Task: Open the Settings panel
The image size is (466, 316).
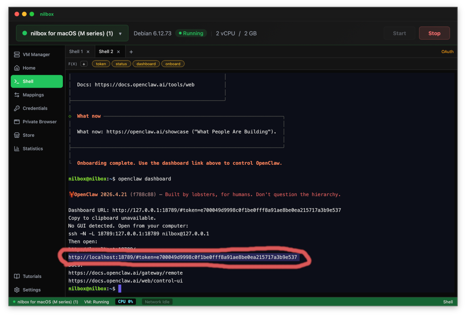Action: [x=31, y=290]
